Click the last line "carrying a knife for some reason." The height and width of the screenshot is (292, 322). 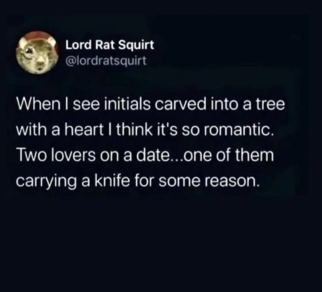click(137, 182)
